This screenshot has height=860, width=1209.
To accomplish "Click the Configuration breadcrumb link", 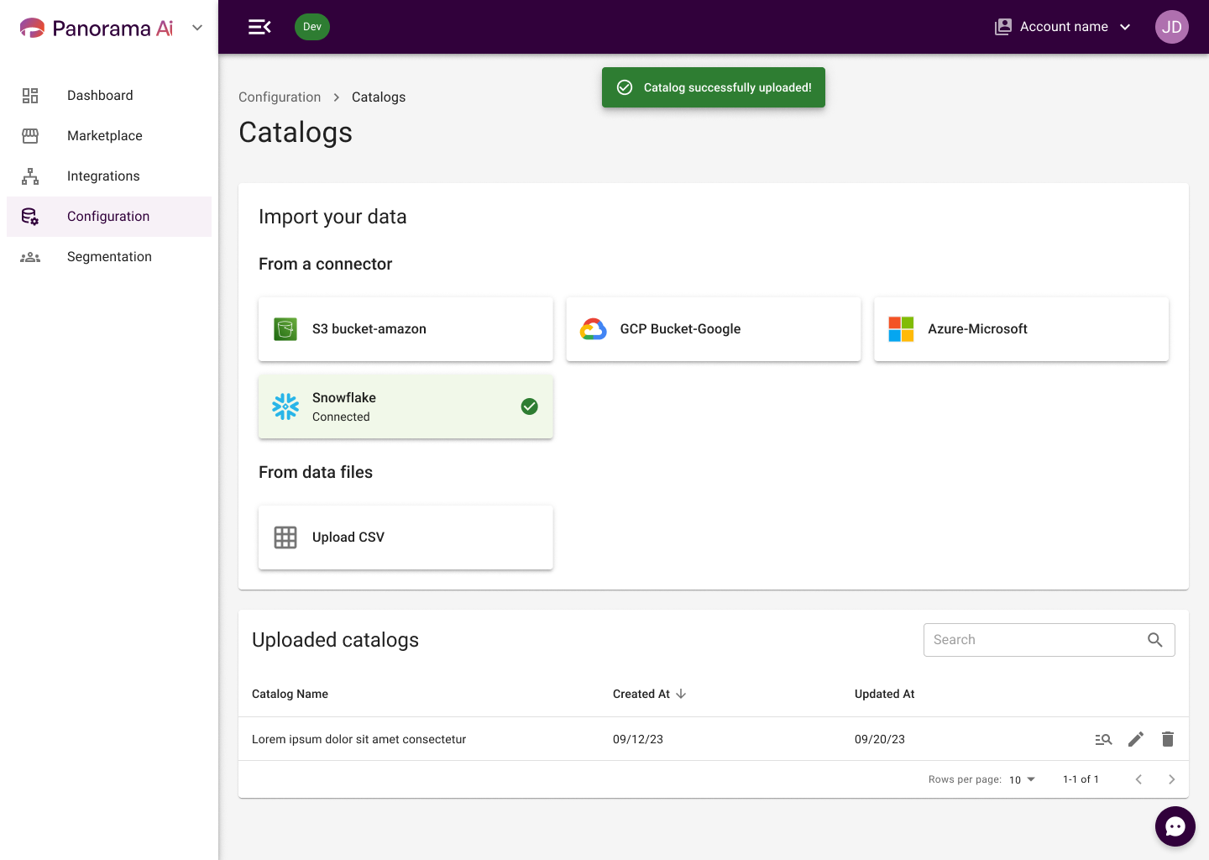I will pos(280,97).
